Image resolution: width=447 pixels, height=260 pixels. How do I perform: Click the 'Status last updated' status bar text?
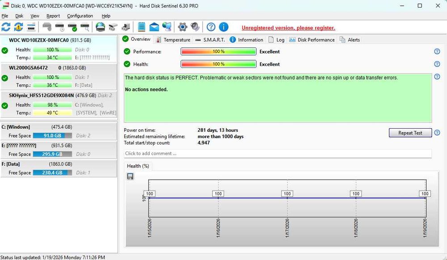[x=53, y=257]
